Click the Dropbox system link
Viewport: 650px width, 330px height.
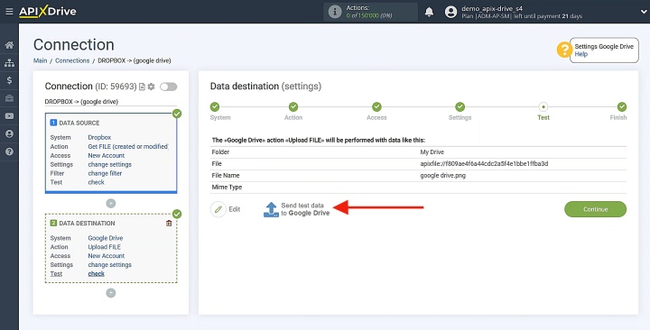pyautogui.click(x=99, y=137)
